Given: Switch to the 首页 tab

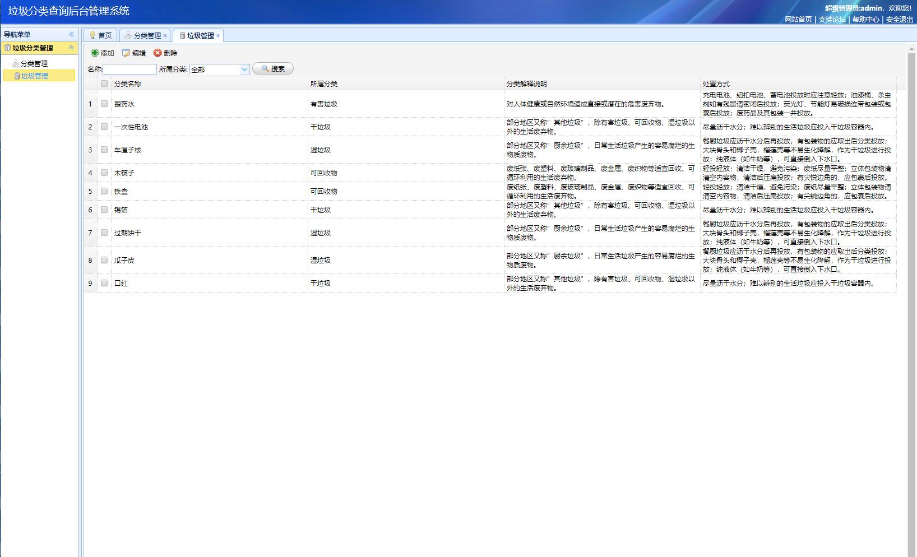Looking at the screenshot, I should [101, 35].
